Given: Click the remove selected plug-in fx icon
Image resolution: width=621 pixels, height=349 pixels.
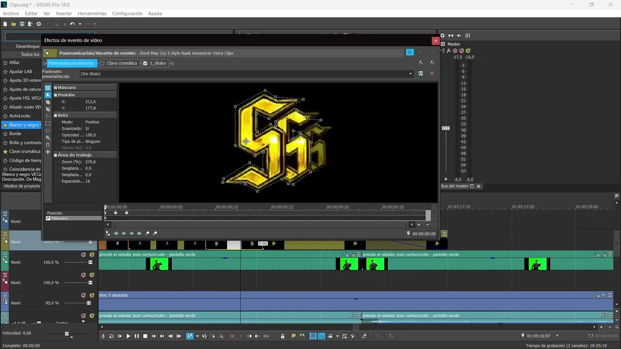Looking at the screenshot, I should tap(432, 63).
